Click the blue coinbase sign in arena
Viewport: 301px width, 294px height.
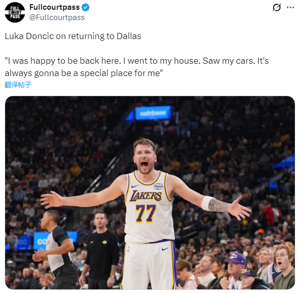153,113
